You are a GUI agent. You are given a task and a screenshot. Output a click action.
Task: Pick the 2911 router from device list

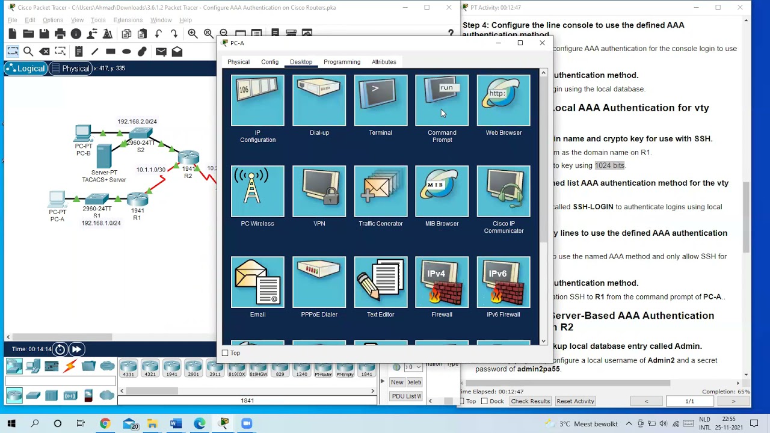[215, 368]
